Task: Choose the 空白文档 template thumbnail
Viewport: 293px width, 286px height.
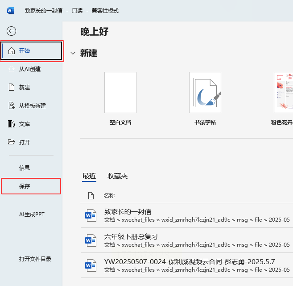Action: (120, 93)
